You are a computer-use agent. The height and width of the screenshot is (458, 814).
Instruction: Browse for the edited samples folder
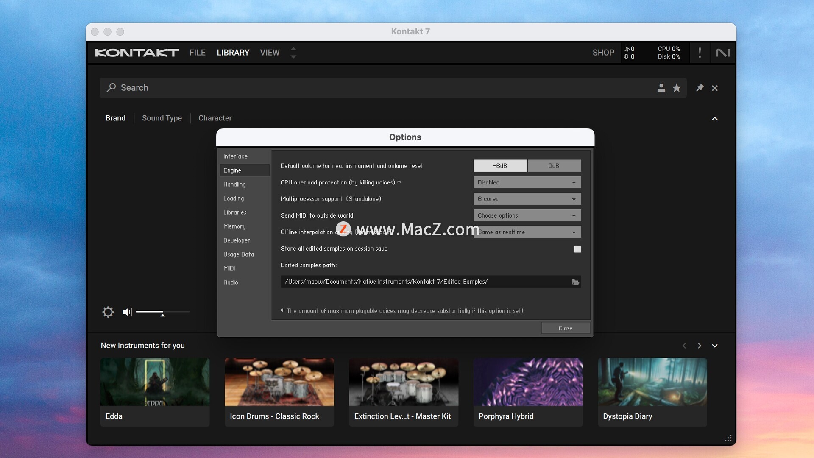click(x=575, y=282)
